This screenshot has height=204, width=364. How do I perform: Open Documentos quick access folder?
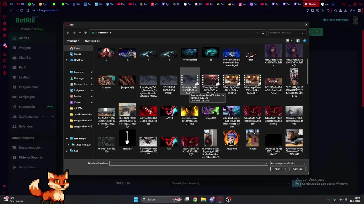tap(80, 84)
